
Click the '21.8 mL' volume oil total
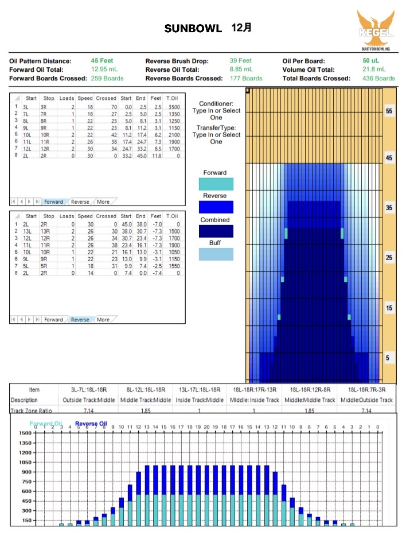point(374,69)
